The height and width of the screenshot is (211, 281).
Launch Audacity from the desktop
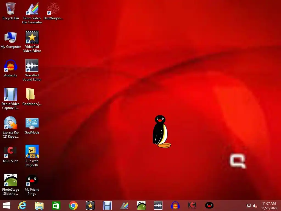11,68
